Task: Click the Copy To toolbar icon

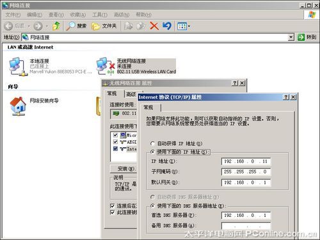Action: 141,26
